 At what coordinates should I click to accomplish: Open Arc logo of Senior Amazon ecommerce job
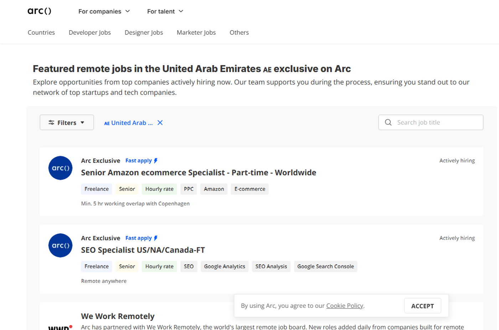[x=61, y=168]
